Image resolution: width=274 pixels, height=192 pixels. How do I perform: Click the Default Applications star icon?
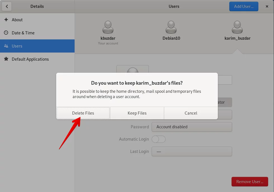pyautogui.click(x=6, y=59)
